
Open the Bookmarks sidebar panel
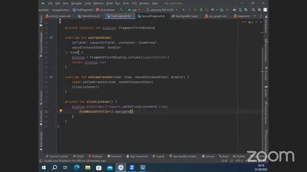pyautogui.click(x=41, y=118)
